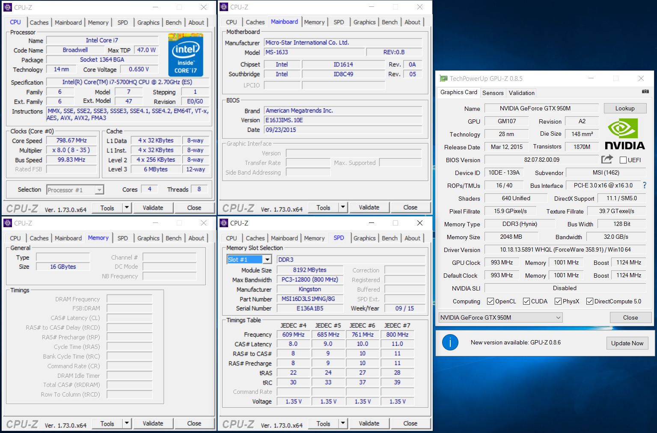
Task: Open the About tab in SPD window
Action: [x=412, y=238]
